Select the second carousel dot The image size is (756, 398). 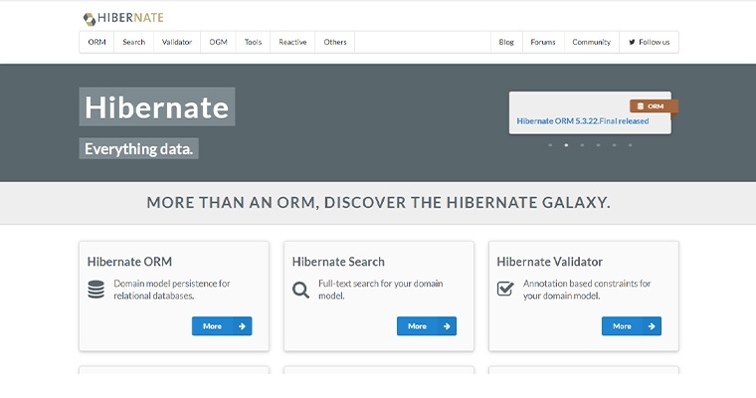click(x=566, y=145)
